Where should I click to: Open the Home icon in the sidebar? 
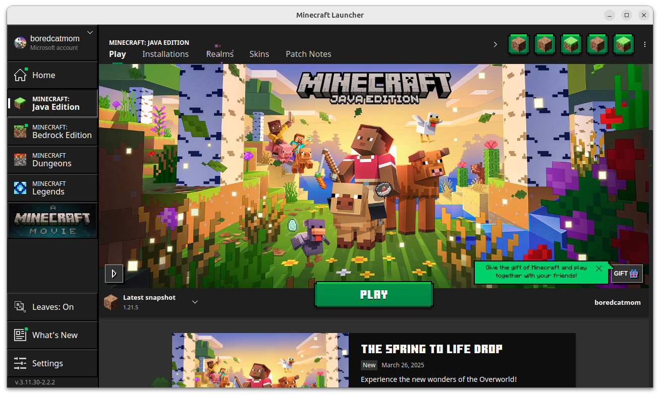[20, 75]
